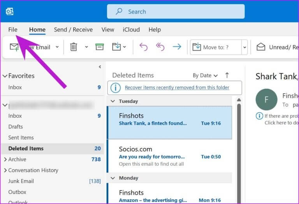Switch to the Home tab
Image resolution: width=299 pixels, height=204 pixels.
[37, 30]
